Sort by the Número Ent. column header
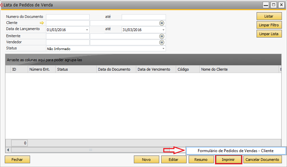The image size is (287, 167). 42,69
